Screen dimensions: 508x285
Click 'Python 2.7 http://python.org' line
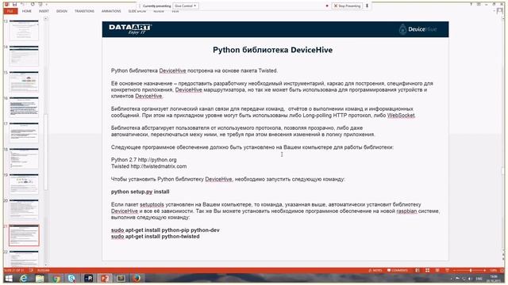pos(144,160)
